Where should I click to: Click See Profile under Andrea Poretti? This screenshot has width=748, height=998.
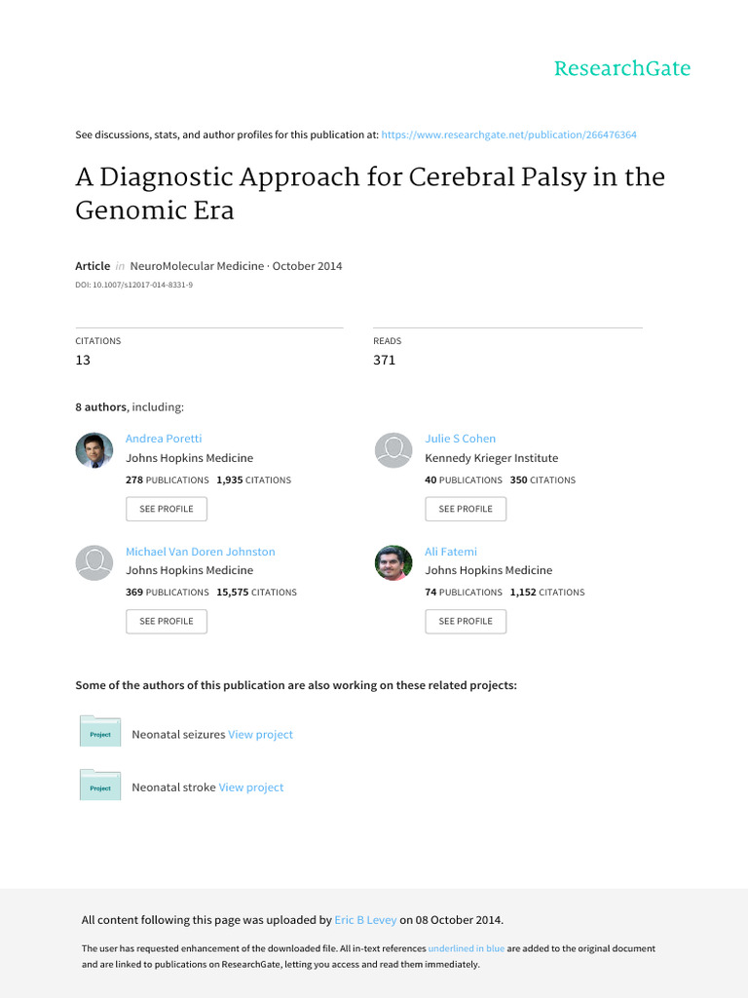click(x=167, y=509)
